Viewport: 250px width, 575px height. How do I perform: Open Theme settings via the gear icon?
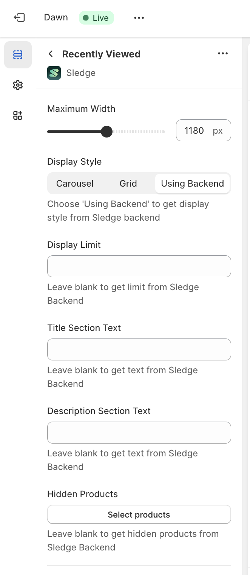[18, 85]
